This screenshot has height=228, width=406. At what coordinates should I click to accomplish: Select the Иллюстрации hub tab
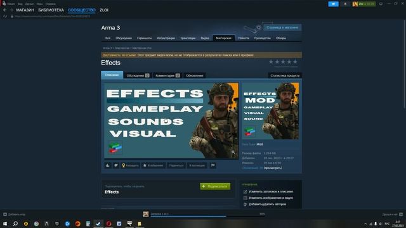point(166,38)
